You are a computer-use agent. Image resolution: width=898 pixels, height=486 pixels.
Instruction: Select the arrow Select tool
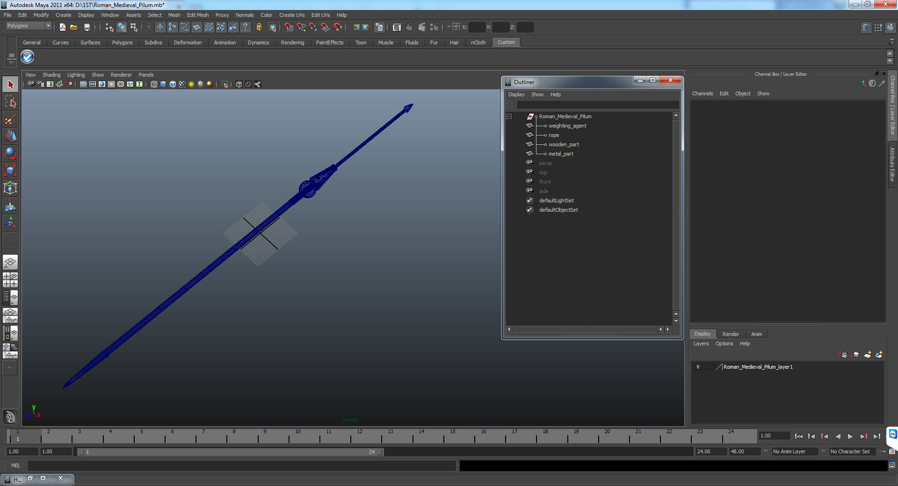tap(10, 85)
